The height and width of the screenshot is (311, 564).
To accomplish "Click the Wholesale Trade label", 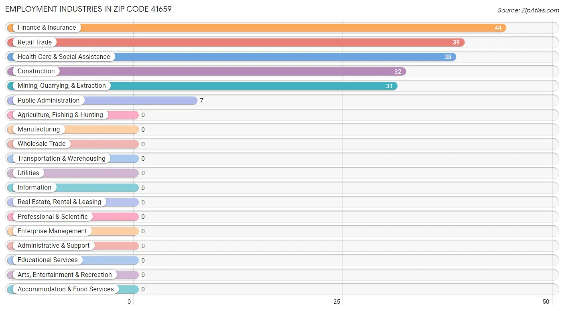I will coord(41,144).
